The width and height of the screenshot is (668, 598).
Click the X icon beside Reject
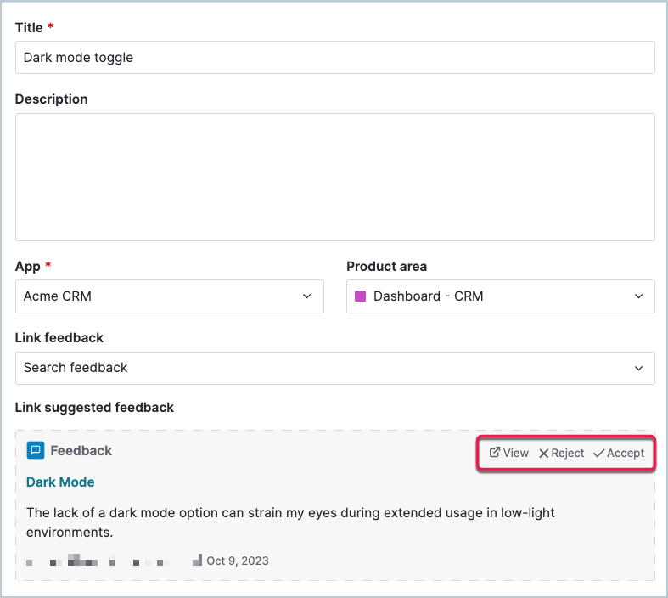pyautogui.click(x=543, y=453)
